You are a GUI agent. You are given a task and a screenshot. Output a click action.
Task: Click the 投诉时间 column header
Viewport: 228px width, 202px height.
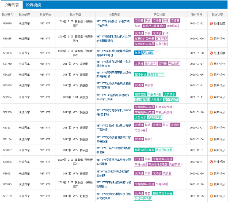(197, 14)
